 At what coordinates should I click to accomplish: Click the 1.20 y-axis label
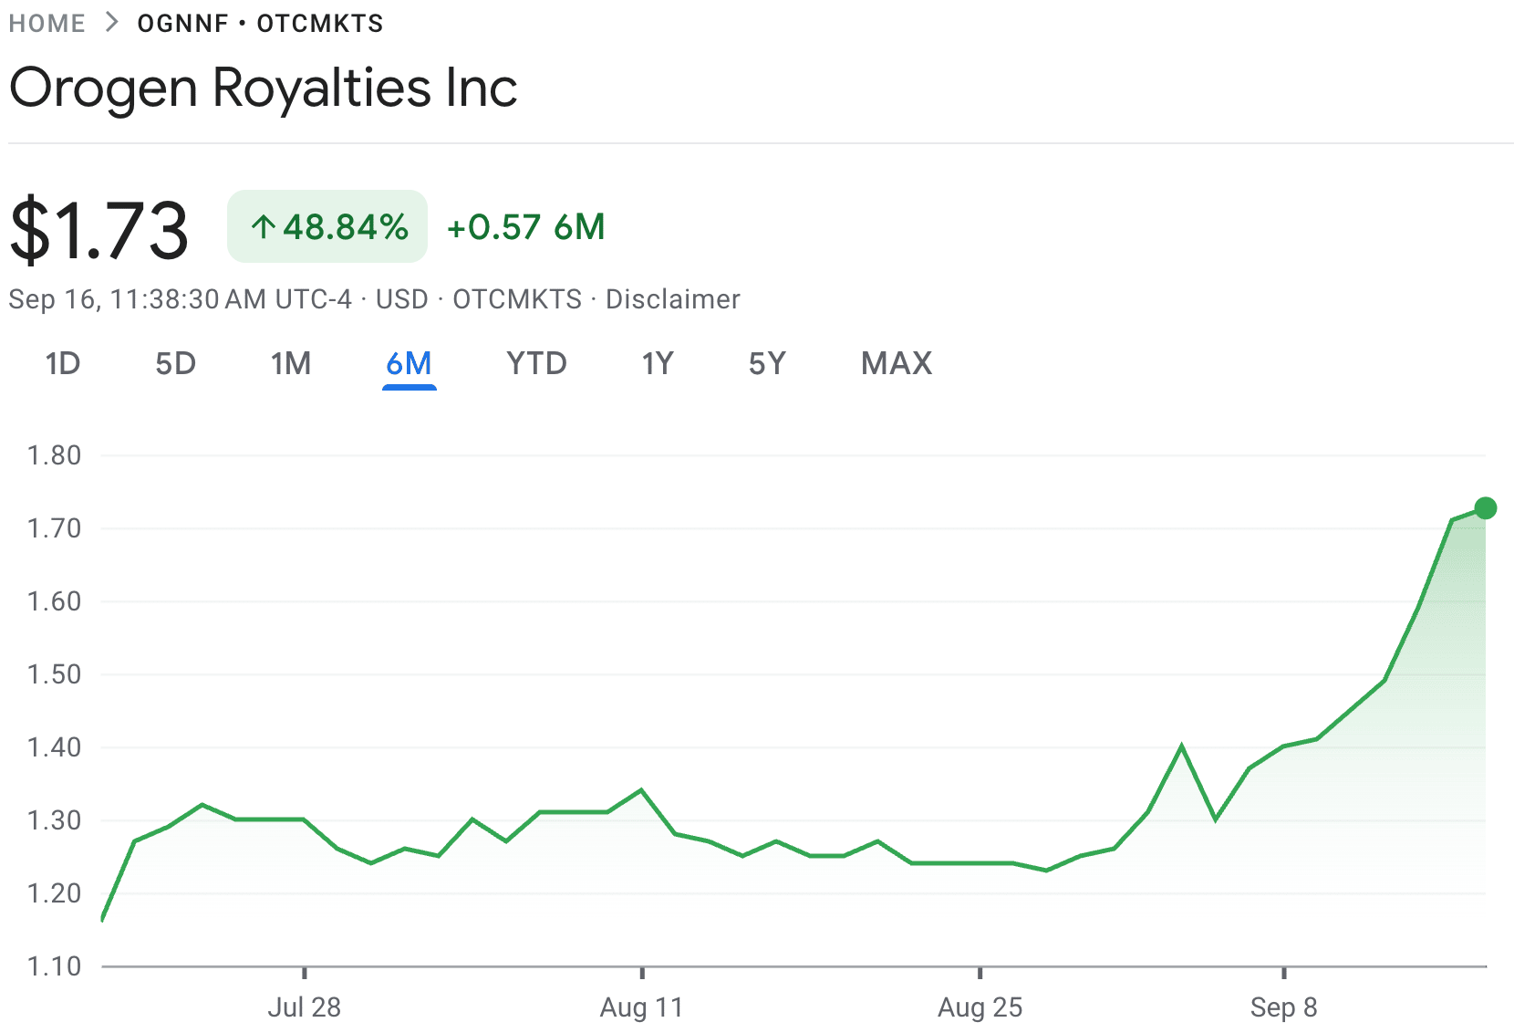(x=55, y=893)
